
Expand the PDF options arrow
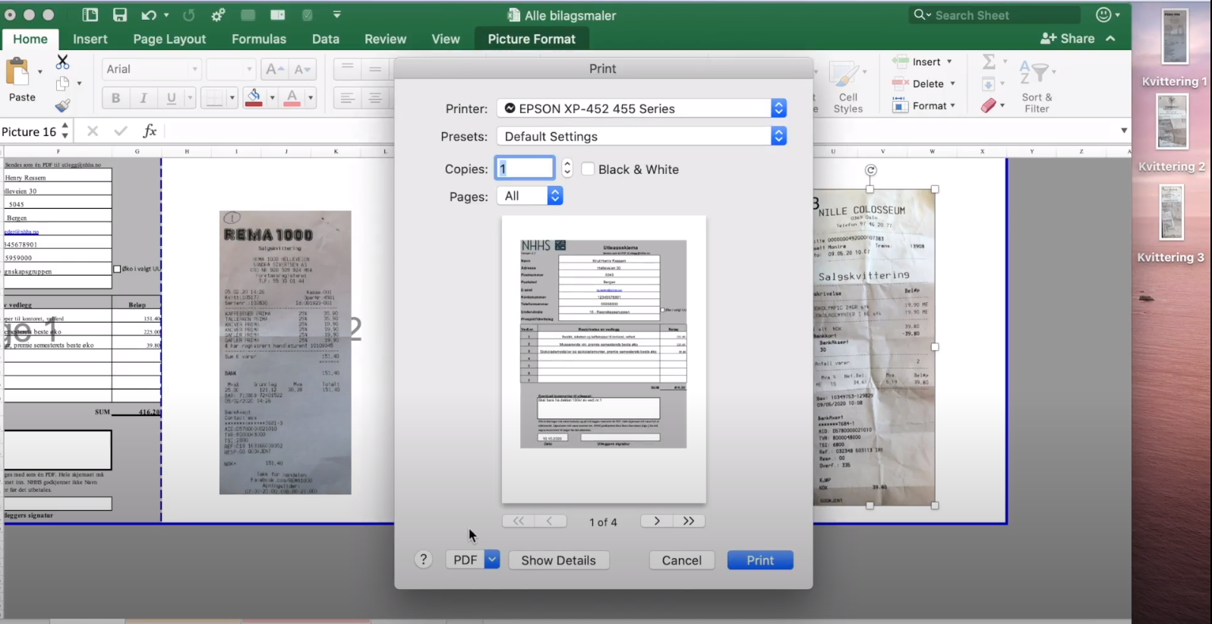pos(492,560)
